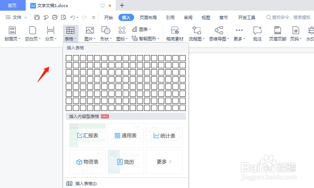
Task: Insert a blank page (空白页)
Action: point(33,34)
